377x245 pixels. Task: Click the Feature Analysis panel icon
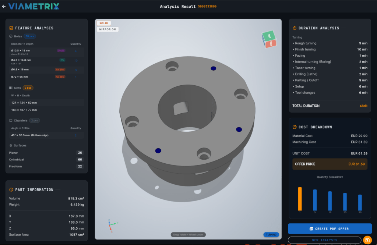coord(11,28)
